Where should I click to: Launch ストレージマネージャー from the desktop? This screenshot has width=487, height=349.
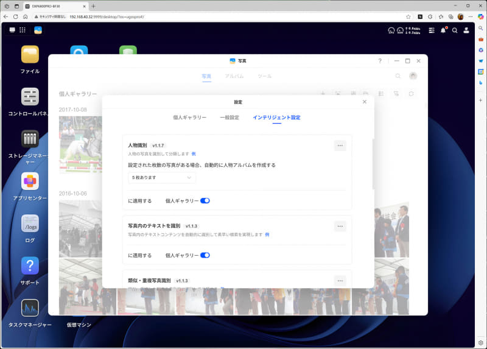coord(30,139)
